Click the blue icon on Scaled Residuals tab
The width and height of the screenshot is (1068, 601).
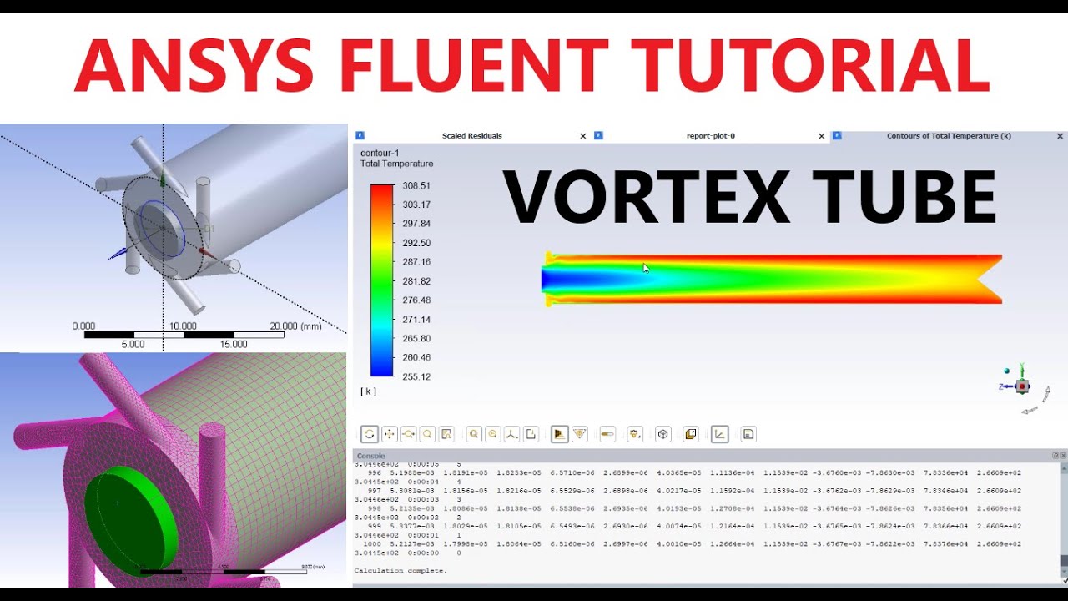pyautogui.click(x=360, y=135)
